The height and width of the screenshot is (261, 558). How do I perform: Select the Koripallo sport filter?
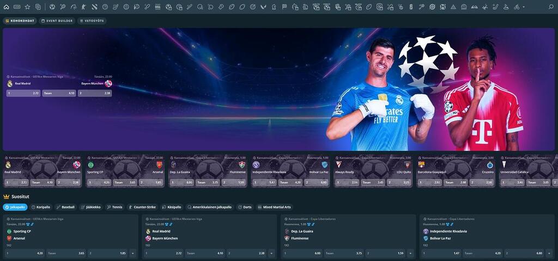tap(41, 207)
